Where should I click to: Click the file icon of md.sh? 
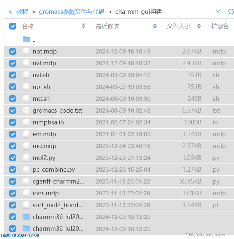tap(26, 98)
